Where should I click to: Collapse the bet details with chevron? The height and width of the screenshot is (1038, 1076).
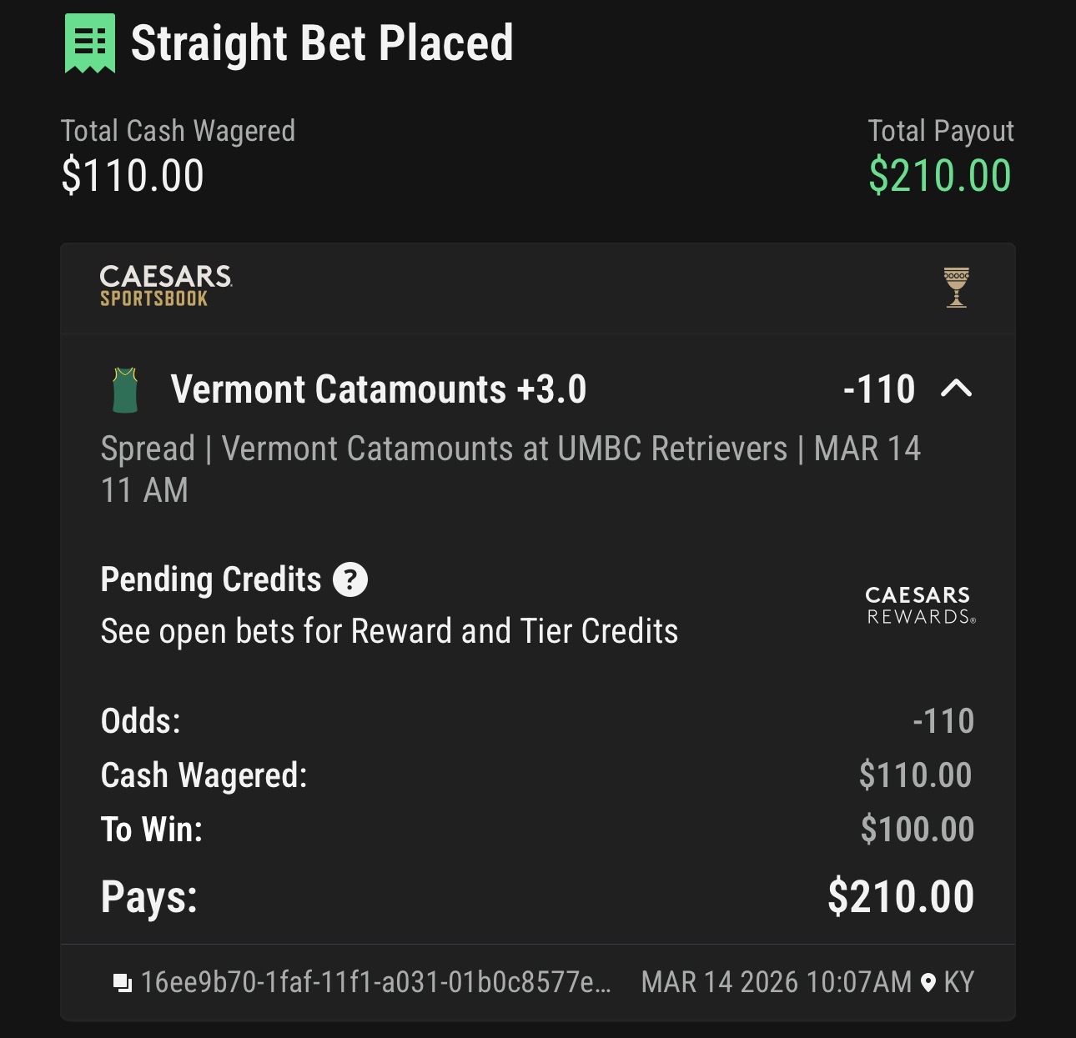point(956,389)
